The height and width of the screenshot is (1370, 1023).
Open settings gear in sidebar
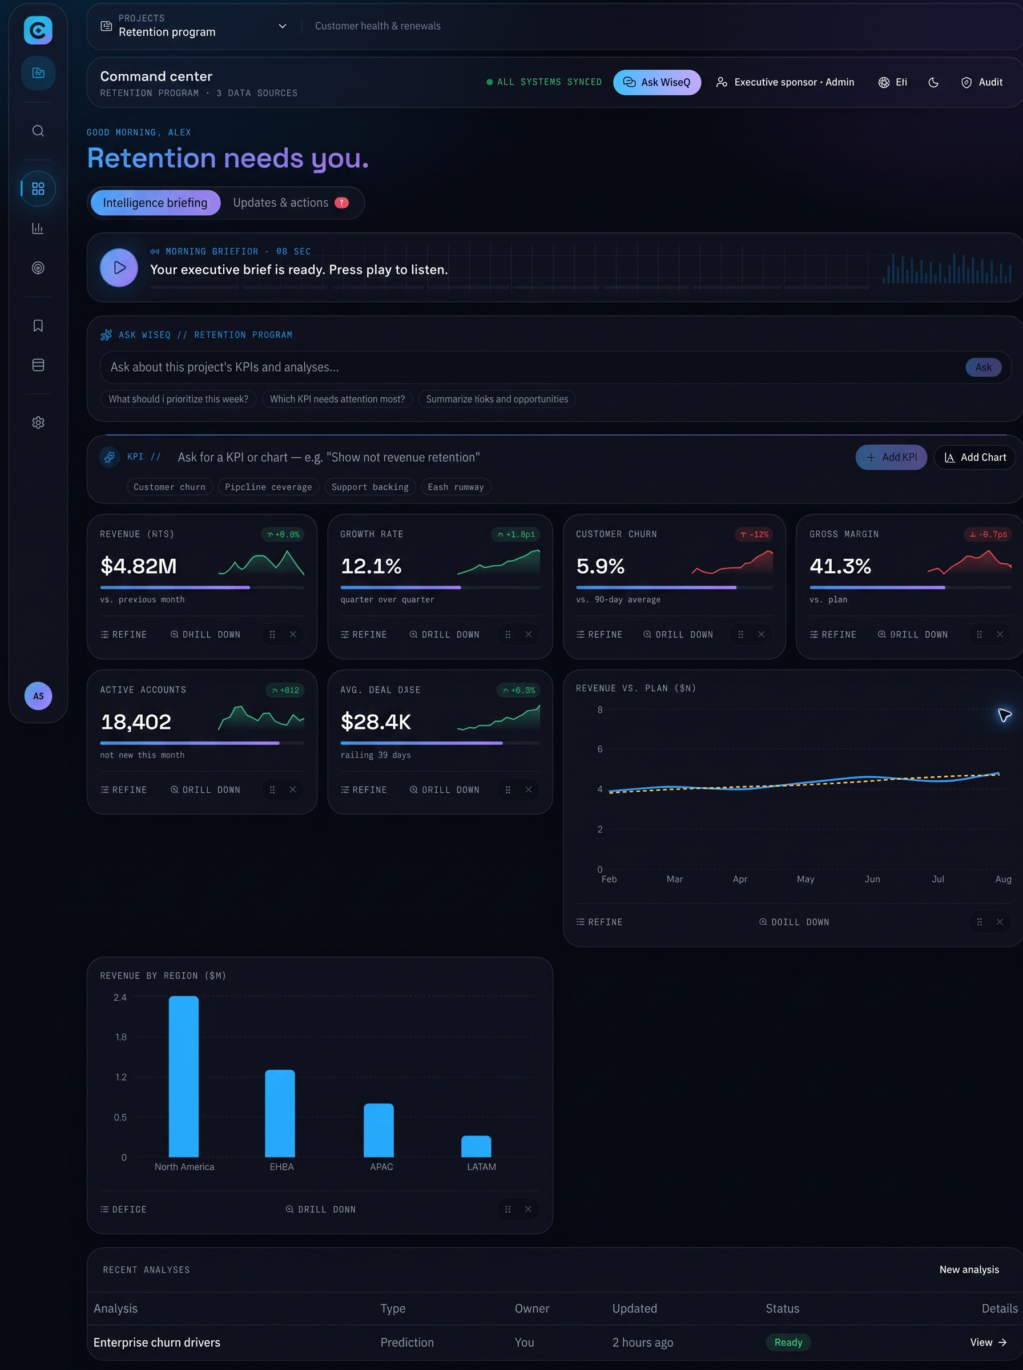[x=38, y=422]
